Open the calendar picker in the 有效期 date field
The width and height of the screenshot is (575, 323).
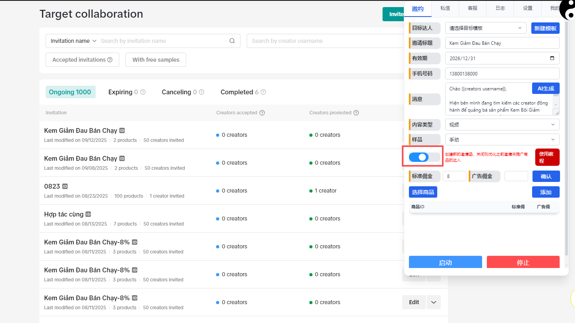552,58
